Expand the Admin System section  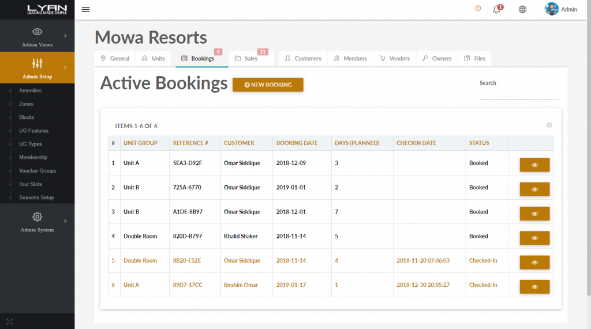pyautogui.click(x=38, y=222)
